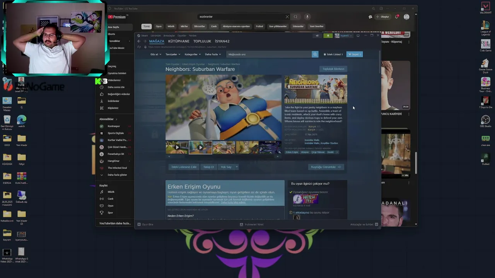This screenshot has width=495, height=278.
Task: Open the KÜTÜPHANE tab
Action: pos(179,41)
